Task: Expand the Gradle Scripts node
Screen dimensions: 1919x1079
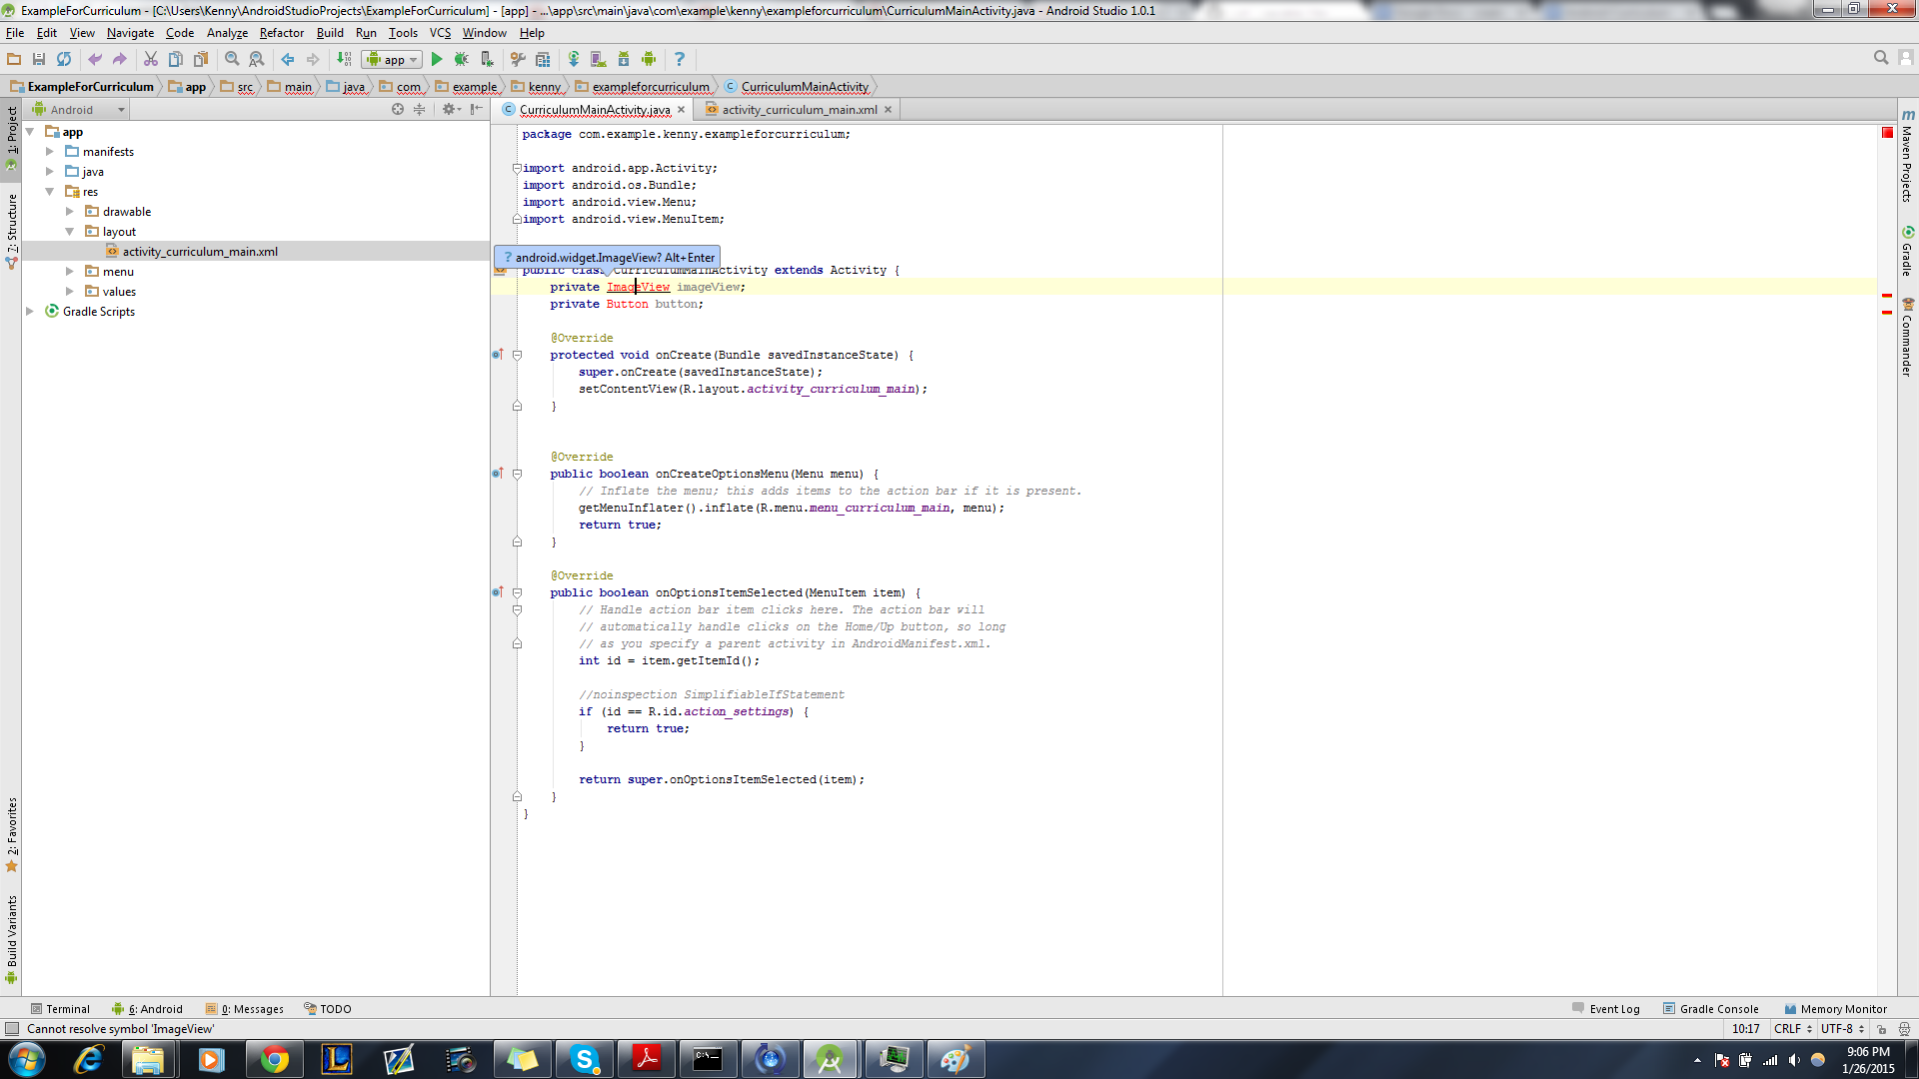Action: click(30, 312)
